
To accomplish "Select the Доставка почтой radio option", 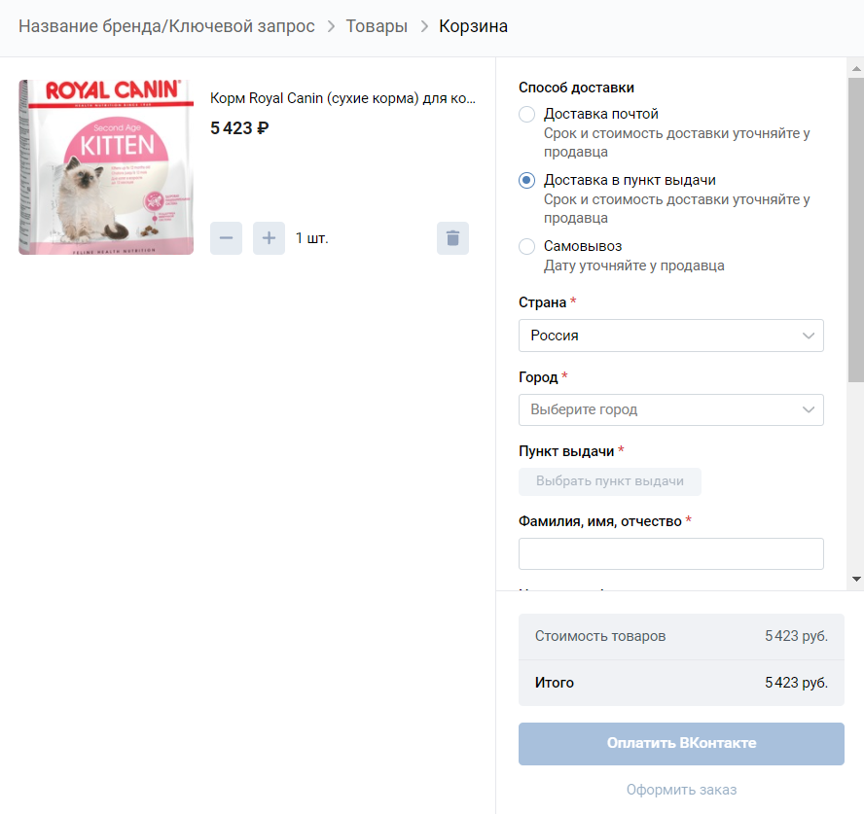I will (x=526, y=114).
